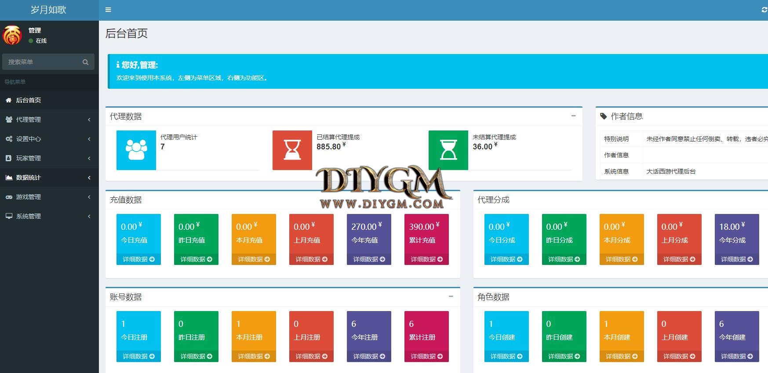Open 详细数据 for 今年创建
This screenshot has height=373, width=768.
737,356
